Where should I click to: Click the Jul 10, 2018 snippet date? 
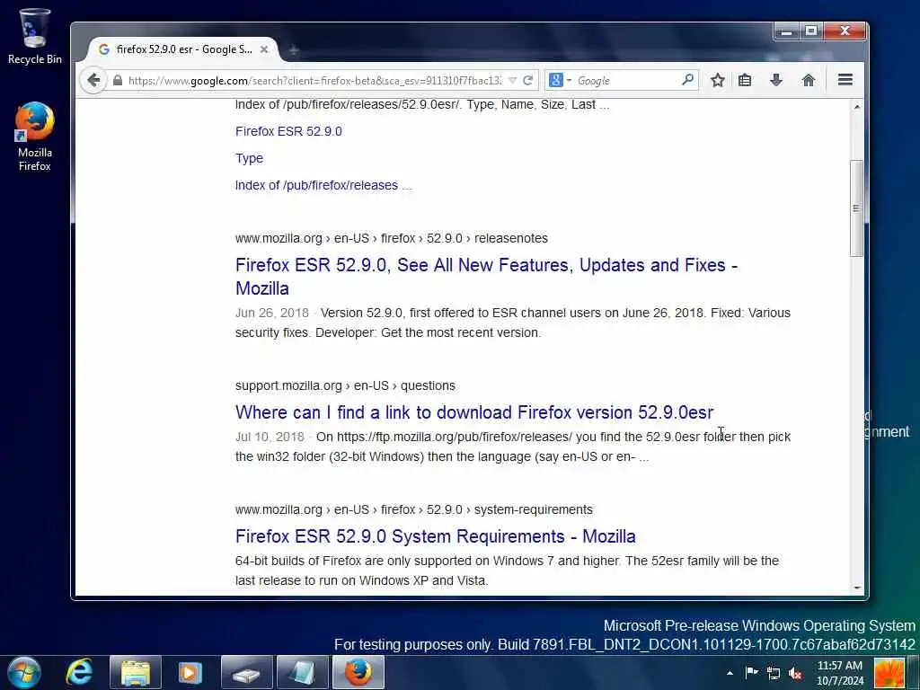[x=270, y=437]
